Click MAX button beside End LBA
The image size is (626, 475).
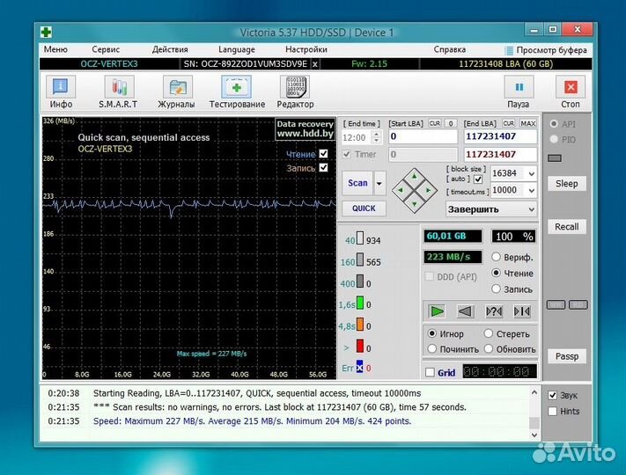527,124
